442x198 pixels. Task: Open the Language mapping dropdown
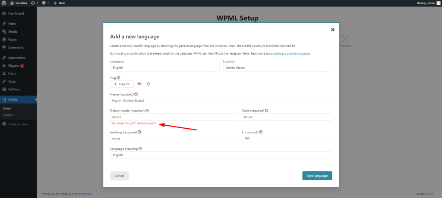[x=221, y=155]
